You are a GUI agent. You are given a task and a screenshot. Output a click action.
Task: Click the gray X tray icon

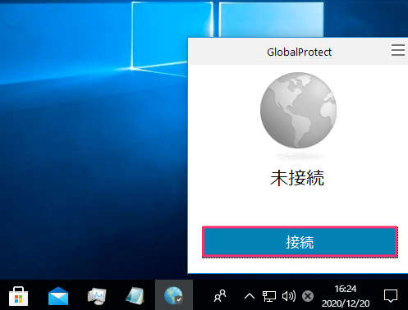(x=308, y=296)
